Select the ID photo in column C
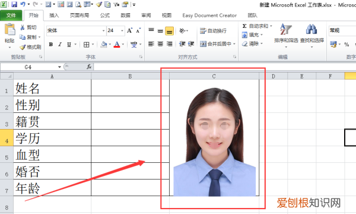 pyautogui.click(x=215, y=142)
